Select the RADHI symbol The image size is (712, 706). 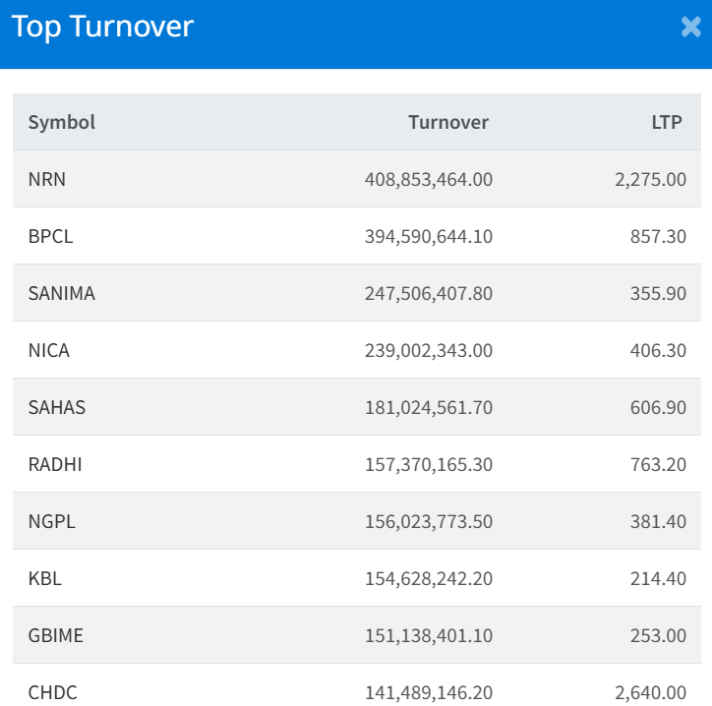(x=55, y=464)
